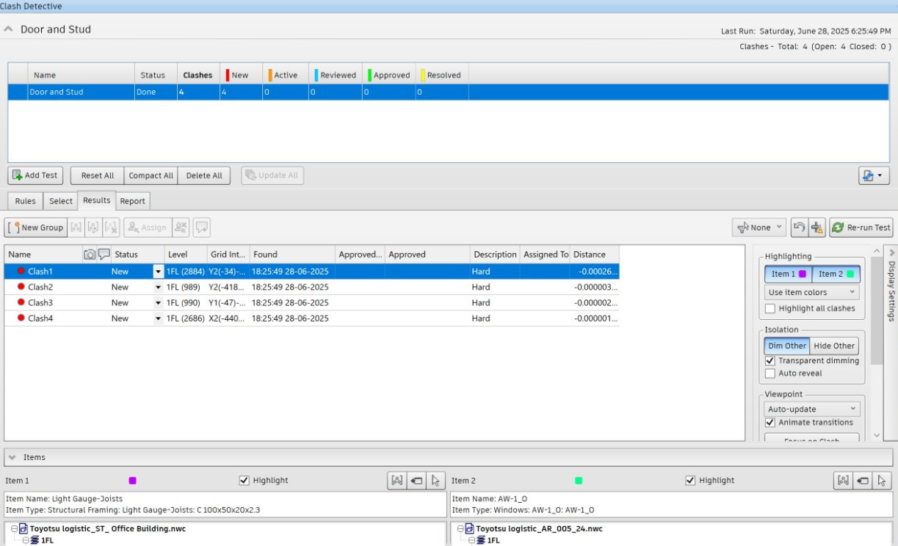Uncheck Transparent dimming option

coord(770,360)
